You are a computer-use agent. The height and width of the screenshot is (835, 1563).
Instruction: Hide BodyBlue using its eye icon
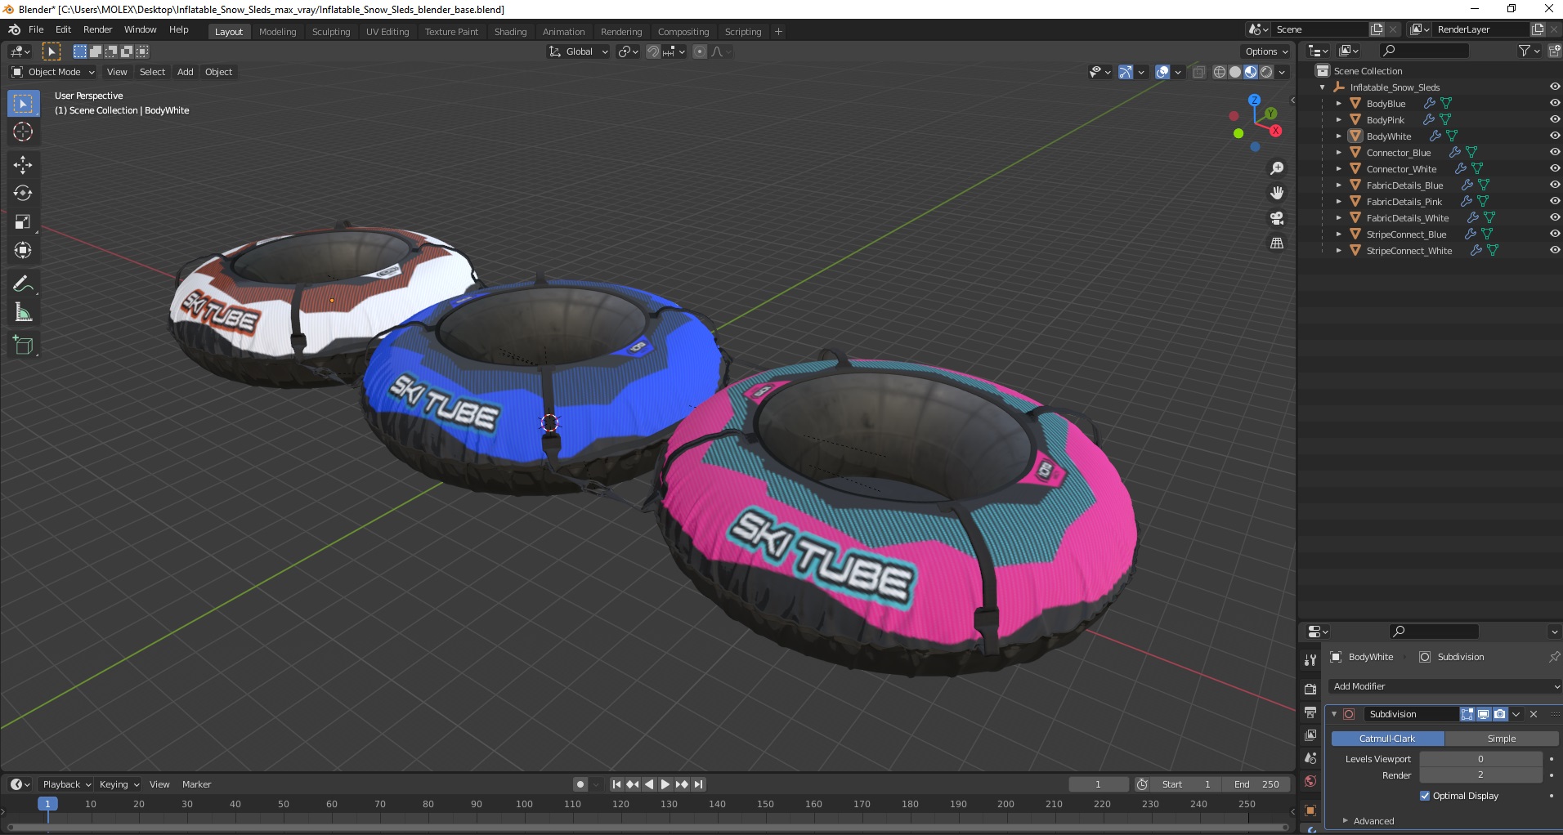point(1554,103)
